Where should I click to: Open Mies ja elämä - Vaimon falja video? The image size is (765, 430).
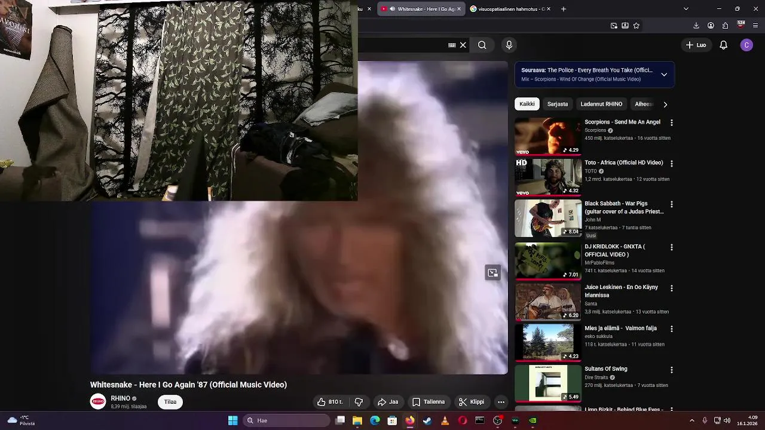620,328
